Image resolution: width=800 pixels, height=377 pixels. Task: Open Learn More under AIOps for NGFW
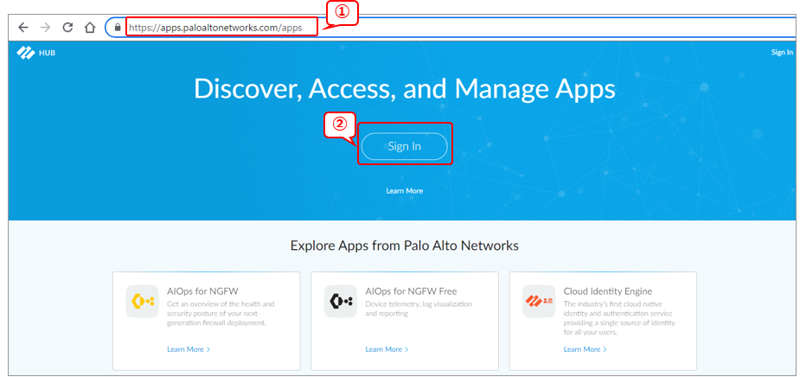tap(188, 349)
